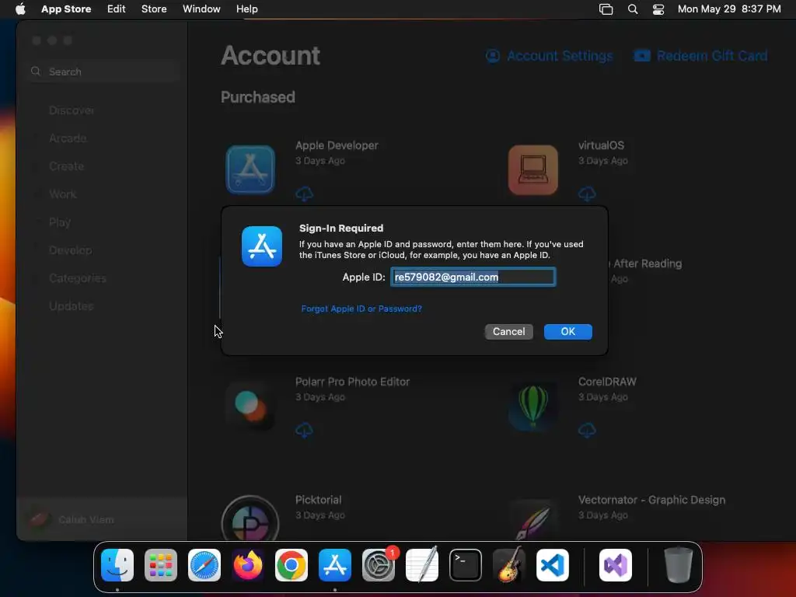Download virtualOS via cloud icon
The height and width of the screenshot is (597, 796).
point(587,194)
